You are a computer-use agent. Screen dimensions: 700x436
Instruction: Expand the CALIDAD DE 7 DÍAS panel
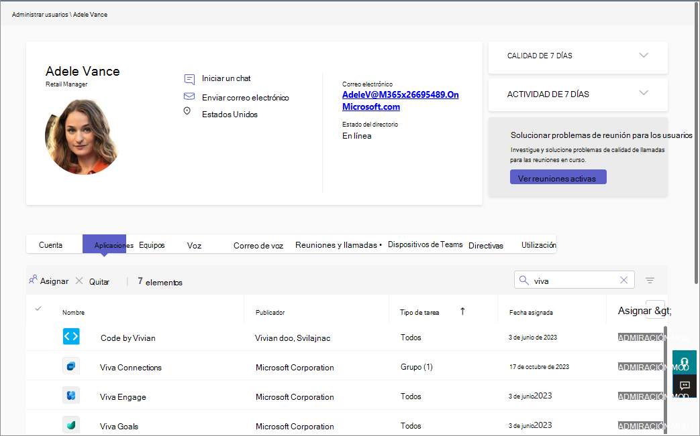pos(644,56)
